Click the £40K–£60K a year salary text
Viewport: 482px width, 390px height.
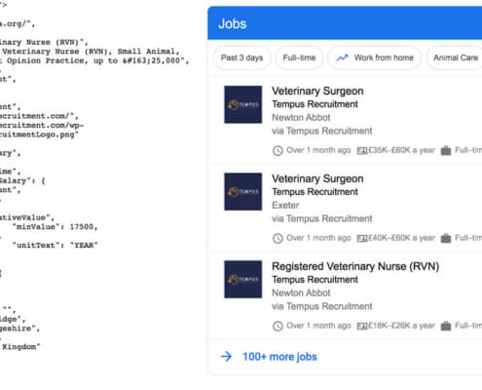[401, 238]
